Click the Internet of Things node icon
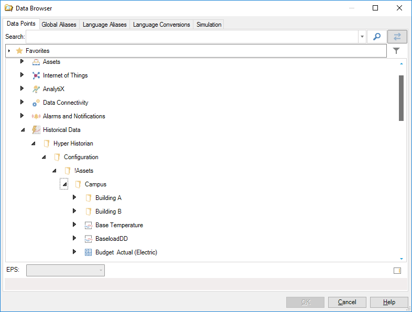The image size is (412, 312). 36,75
